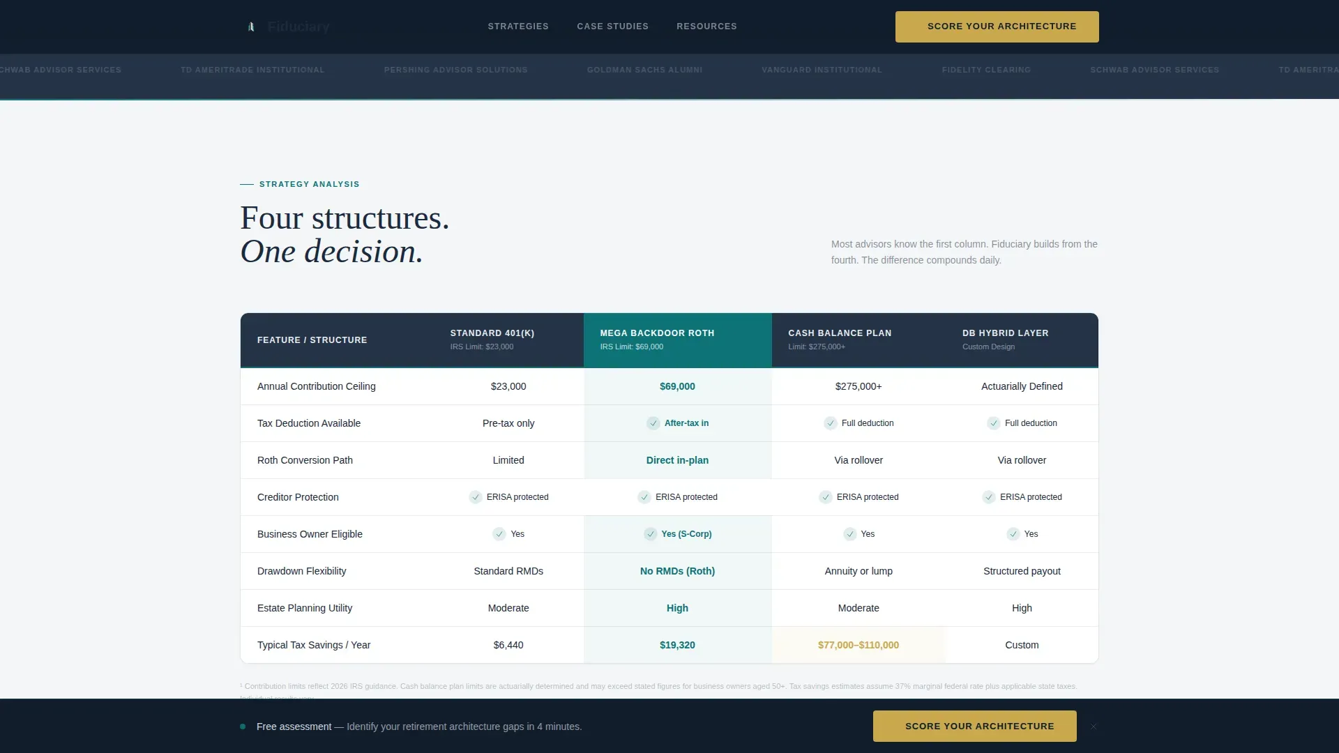Click the Direct in-plan cell
The width and height of the screenshot is (1339, 753).
pos(677,460)
